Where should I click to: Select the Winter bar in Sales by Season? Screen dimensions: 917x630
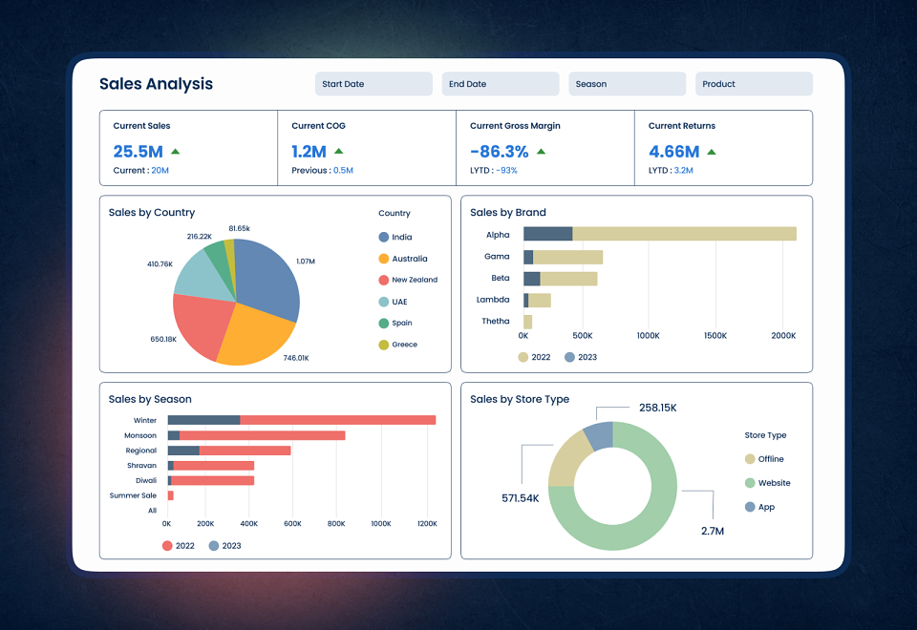point(302,420)
